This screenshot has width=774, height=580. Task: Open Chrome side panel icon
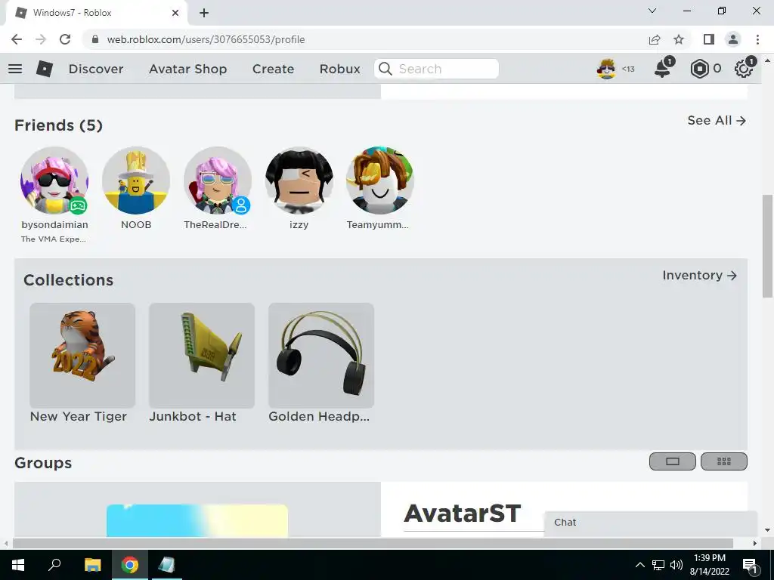click(x=709, y=39)
